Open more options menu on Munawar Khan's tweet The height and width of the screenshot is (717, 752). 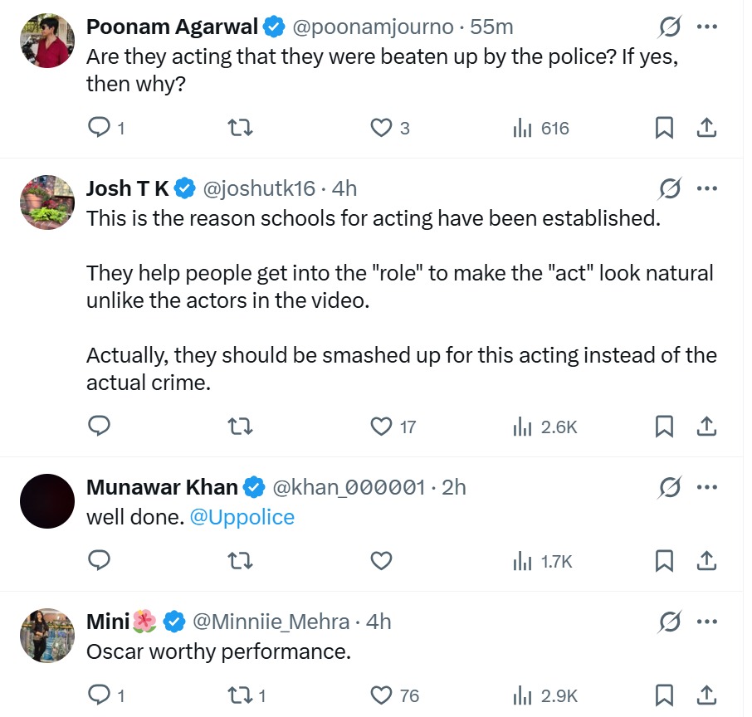click(706, 487)
